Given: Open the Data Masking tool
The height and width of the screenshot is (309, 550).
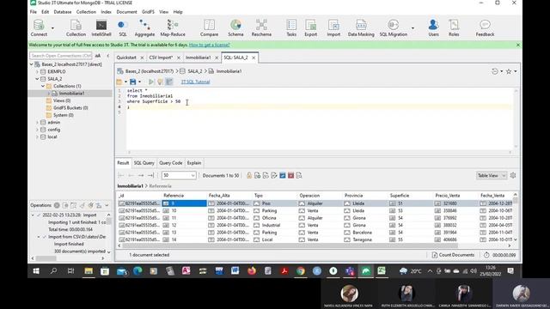Looking at the screenshot, I should click(x=361, y=28).
